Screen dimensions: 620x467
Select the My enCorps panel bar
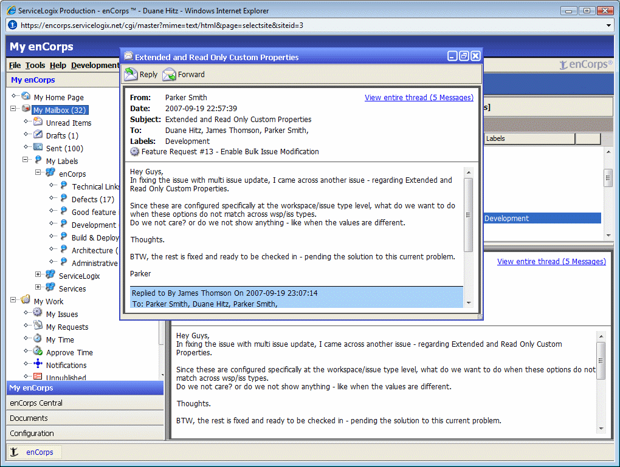point(85,388)
